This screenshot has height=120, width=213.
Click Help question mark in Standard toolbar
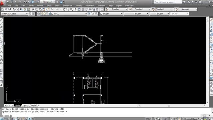102,9
